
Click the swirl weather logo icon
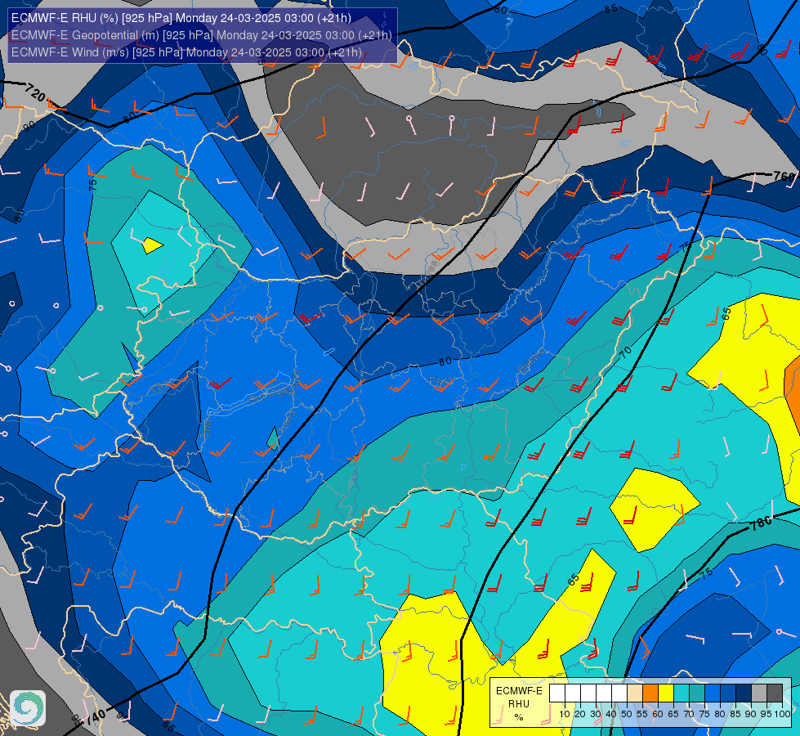28,708
